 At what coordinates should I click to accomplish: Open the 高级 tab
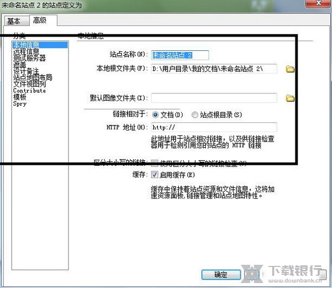click(x=40, y=20)
